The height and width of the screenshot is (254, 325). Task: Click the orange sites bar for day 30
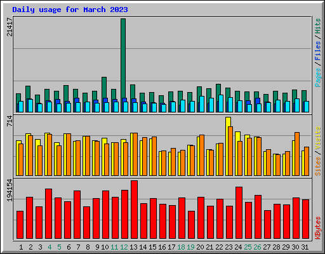tap(297, 154)
